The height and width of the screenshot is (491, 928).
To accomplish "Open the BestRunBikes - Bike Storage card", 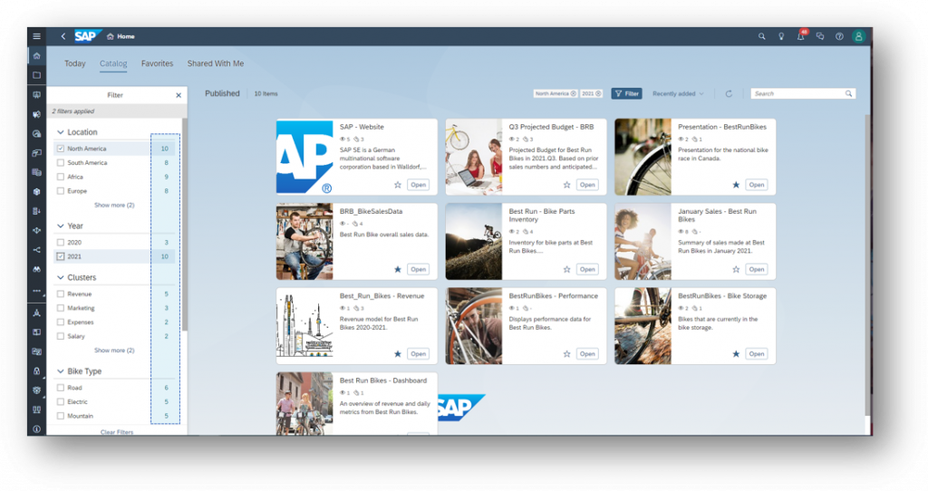I will click(757, 354).
